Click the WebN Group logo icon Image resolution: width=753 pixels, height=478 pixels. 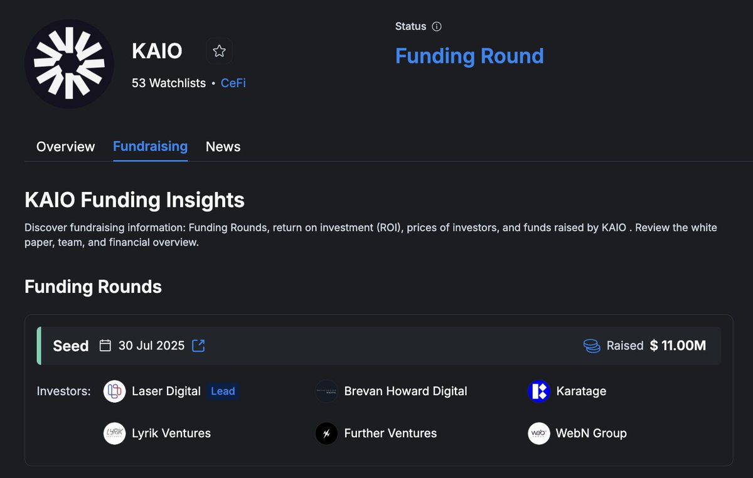[x=539, y=433]
